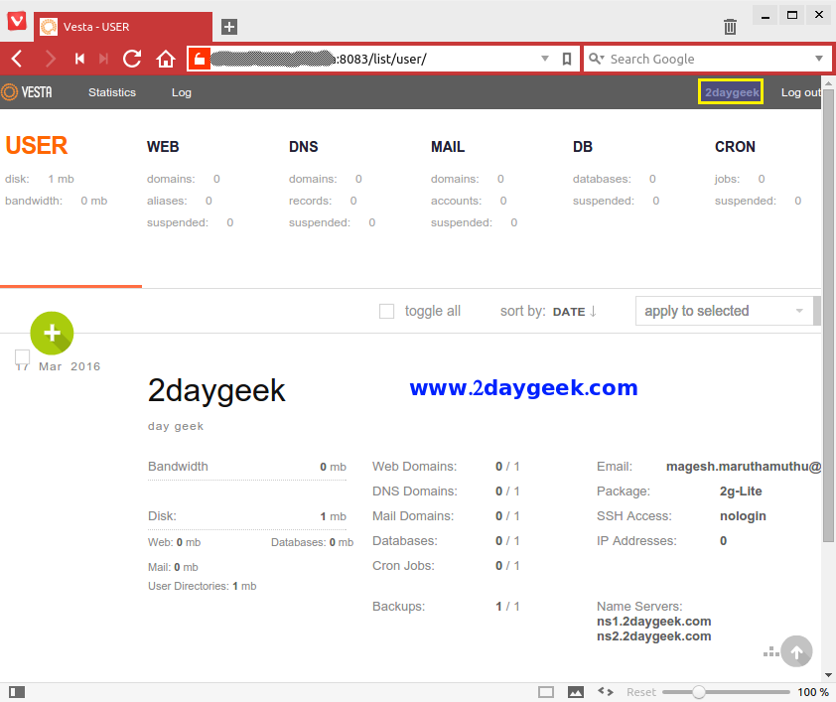Viewport: 836px width, 702px height.
Task: Click the tiling window icon in status bar
Action: point(546,692)
